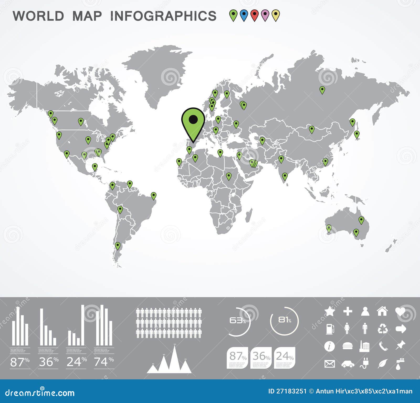Select the electric plug icon

[x=364, y=364]
